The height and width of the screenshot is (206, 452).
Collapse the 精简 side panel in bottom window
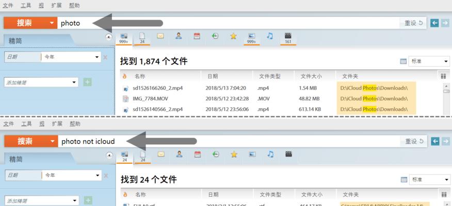click(109, 156)
